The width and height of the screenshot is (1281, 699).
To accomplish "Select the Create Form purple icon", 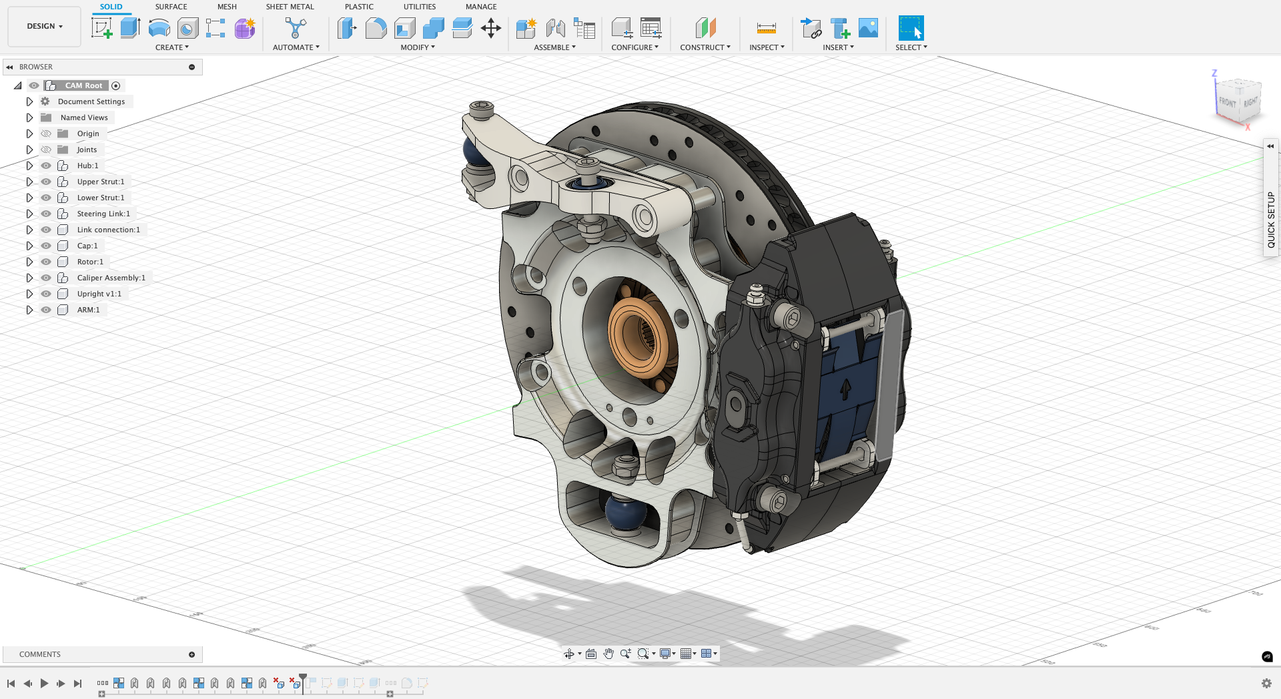I will point(245,28).
